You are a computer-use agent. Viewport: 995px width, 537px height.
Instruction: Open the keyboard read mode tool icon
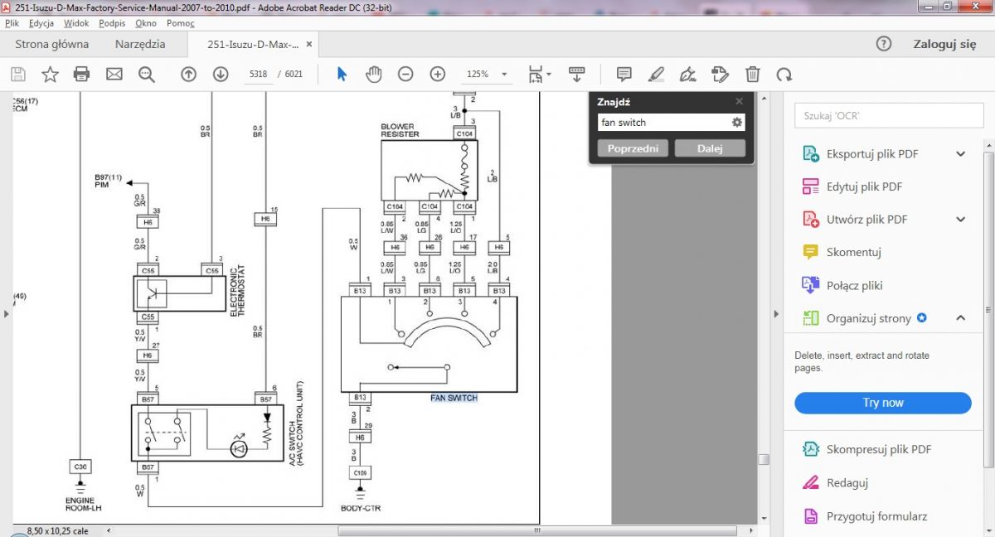click(577, 75)
